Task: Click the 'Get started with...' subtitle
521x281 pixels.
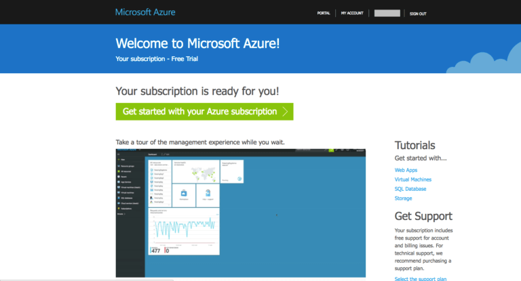Action: click(x=421, y=158)
